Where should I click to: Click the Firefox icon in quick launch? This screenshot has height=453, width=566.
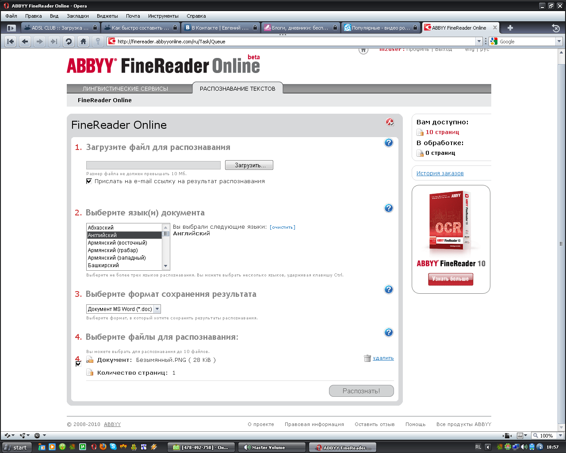coord(103,447)
